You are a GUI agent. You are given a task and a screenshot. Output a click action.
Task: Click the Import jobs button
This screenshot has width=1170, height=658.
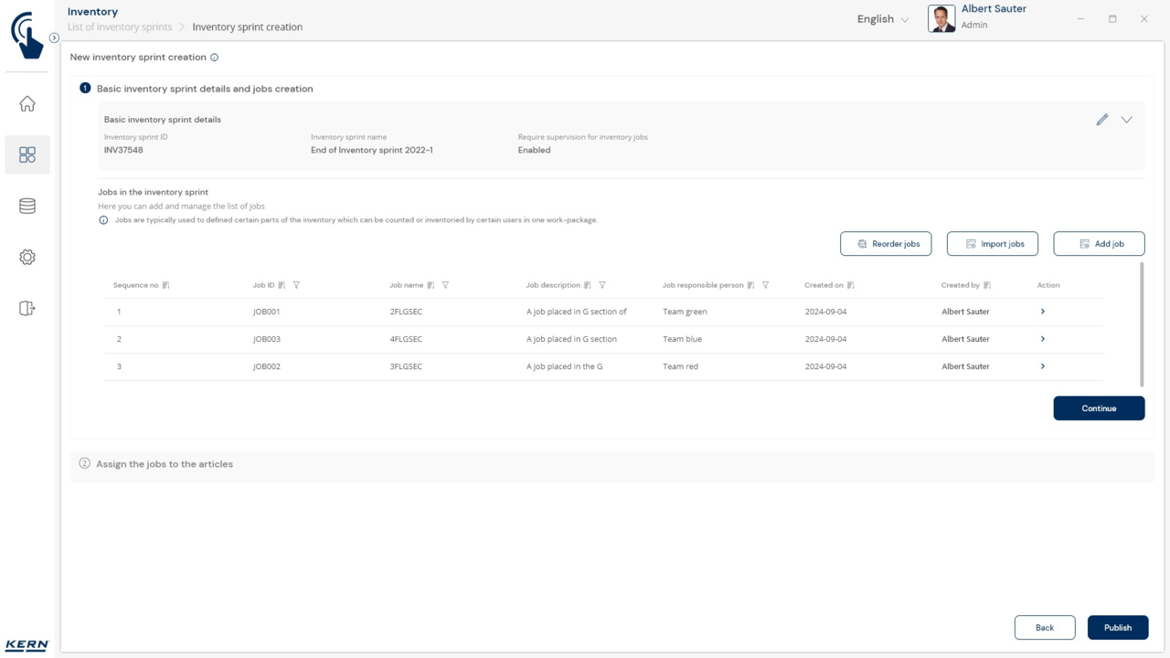(992, 244)
